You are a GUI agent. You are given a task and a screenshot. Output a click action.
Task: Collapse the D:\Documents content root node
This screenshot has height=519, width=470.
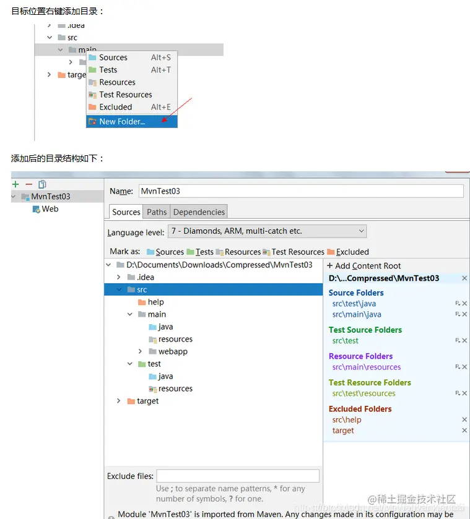(x=109, y=265)
